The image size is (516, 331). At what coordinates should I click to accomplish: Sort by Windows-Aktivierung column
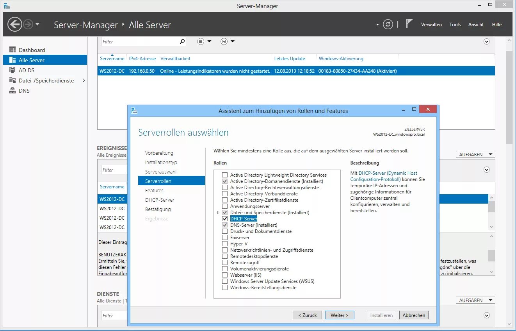(x=341, y=59)
